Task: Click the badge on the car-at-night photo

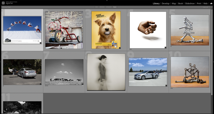Action: click(x=40, y=84)
